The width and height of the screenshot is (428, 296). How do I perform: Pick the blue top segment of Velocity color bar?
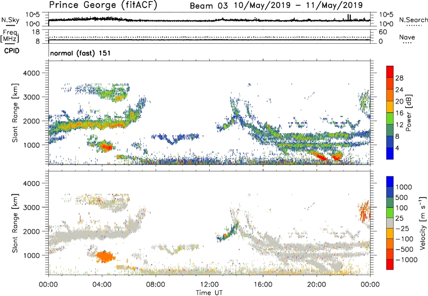[390, 182]
